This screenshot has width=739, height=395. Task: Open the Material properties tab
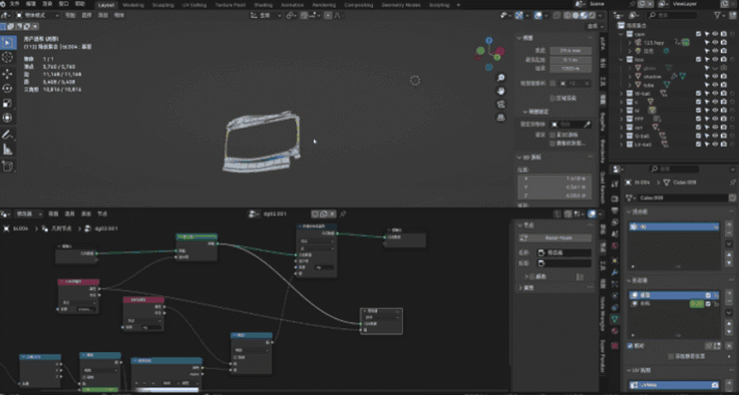615,331
